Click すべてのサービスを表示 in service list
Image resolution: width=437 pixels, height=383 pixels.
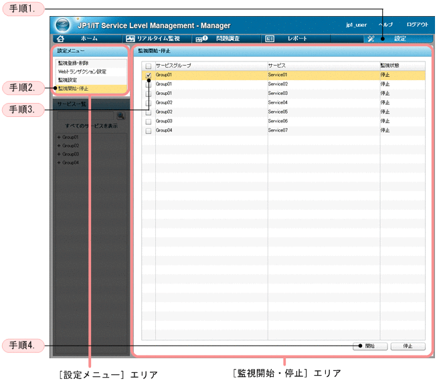click(91, 126)
